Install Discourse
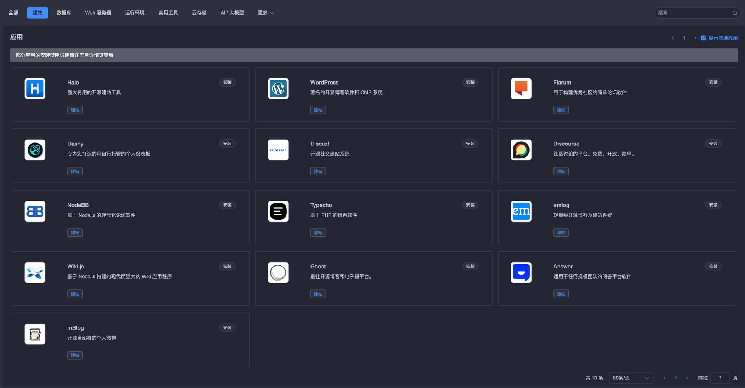 (713, 144)
